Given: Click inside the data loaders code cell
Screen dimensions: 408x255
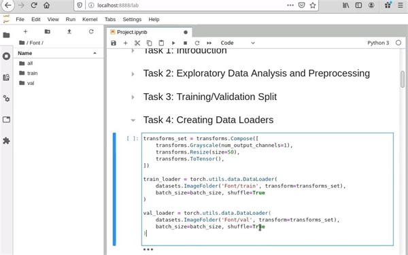Looking at the screenshot, I should (x=267, y=189).
